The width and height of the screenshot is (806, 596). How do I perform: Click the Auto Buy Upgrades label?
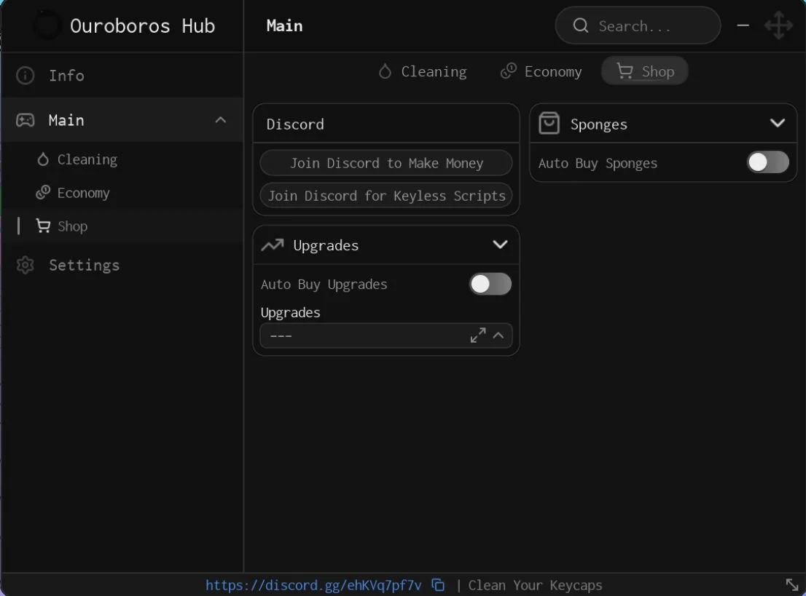324,285
